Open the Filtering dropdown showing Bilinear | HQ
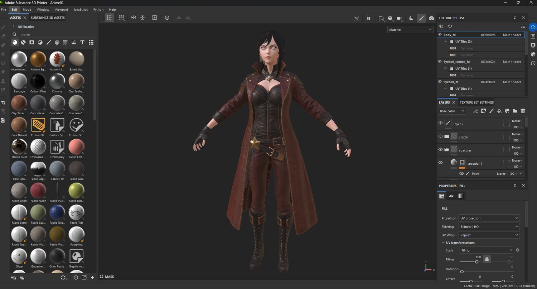The image size is (537, 289). 489,227
